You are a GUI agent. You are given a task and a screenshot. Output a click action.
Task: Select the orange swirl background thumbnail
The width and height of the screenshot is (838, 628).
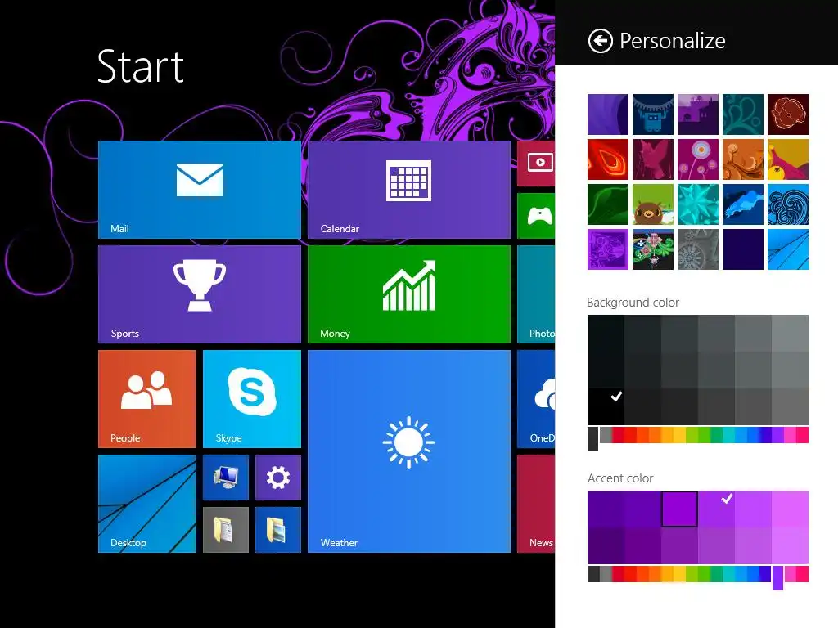(743, 159)
